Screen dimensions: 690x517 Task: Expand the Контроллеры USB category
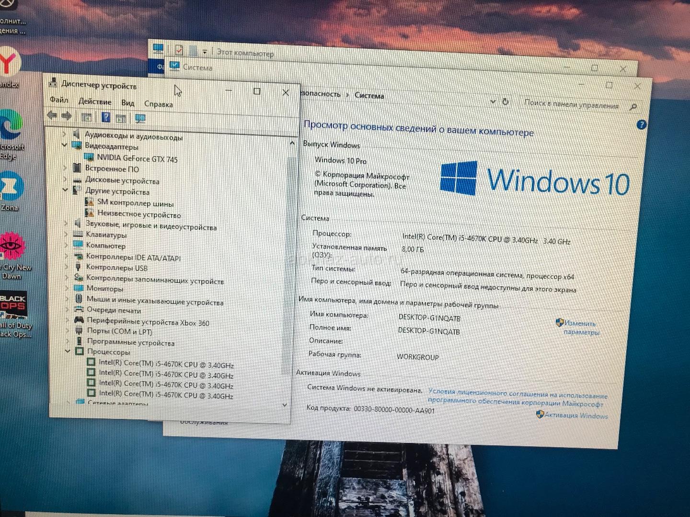coord(66,267)
